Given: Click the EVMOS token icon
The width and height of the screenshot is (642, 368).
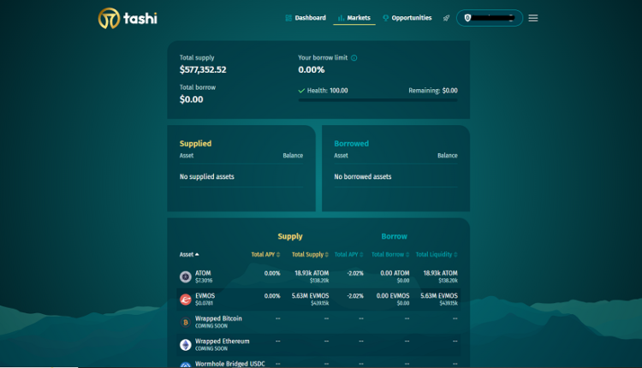Looking at the screenshot, I should click(x=185, y=300).
